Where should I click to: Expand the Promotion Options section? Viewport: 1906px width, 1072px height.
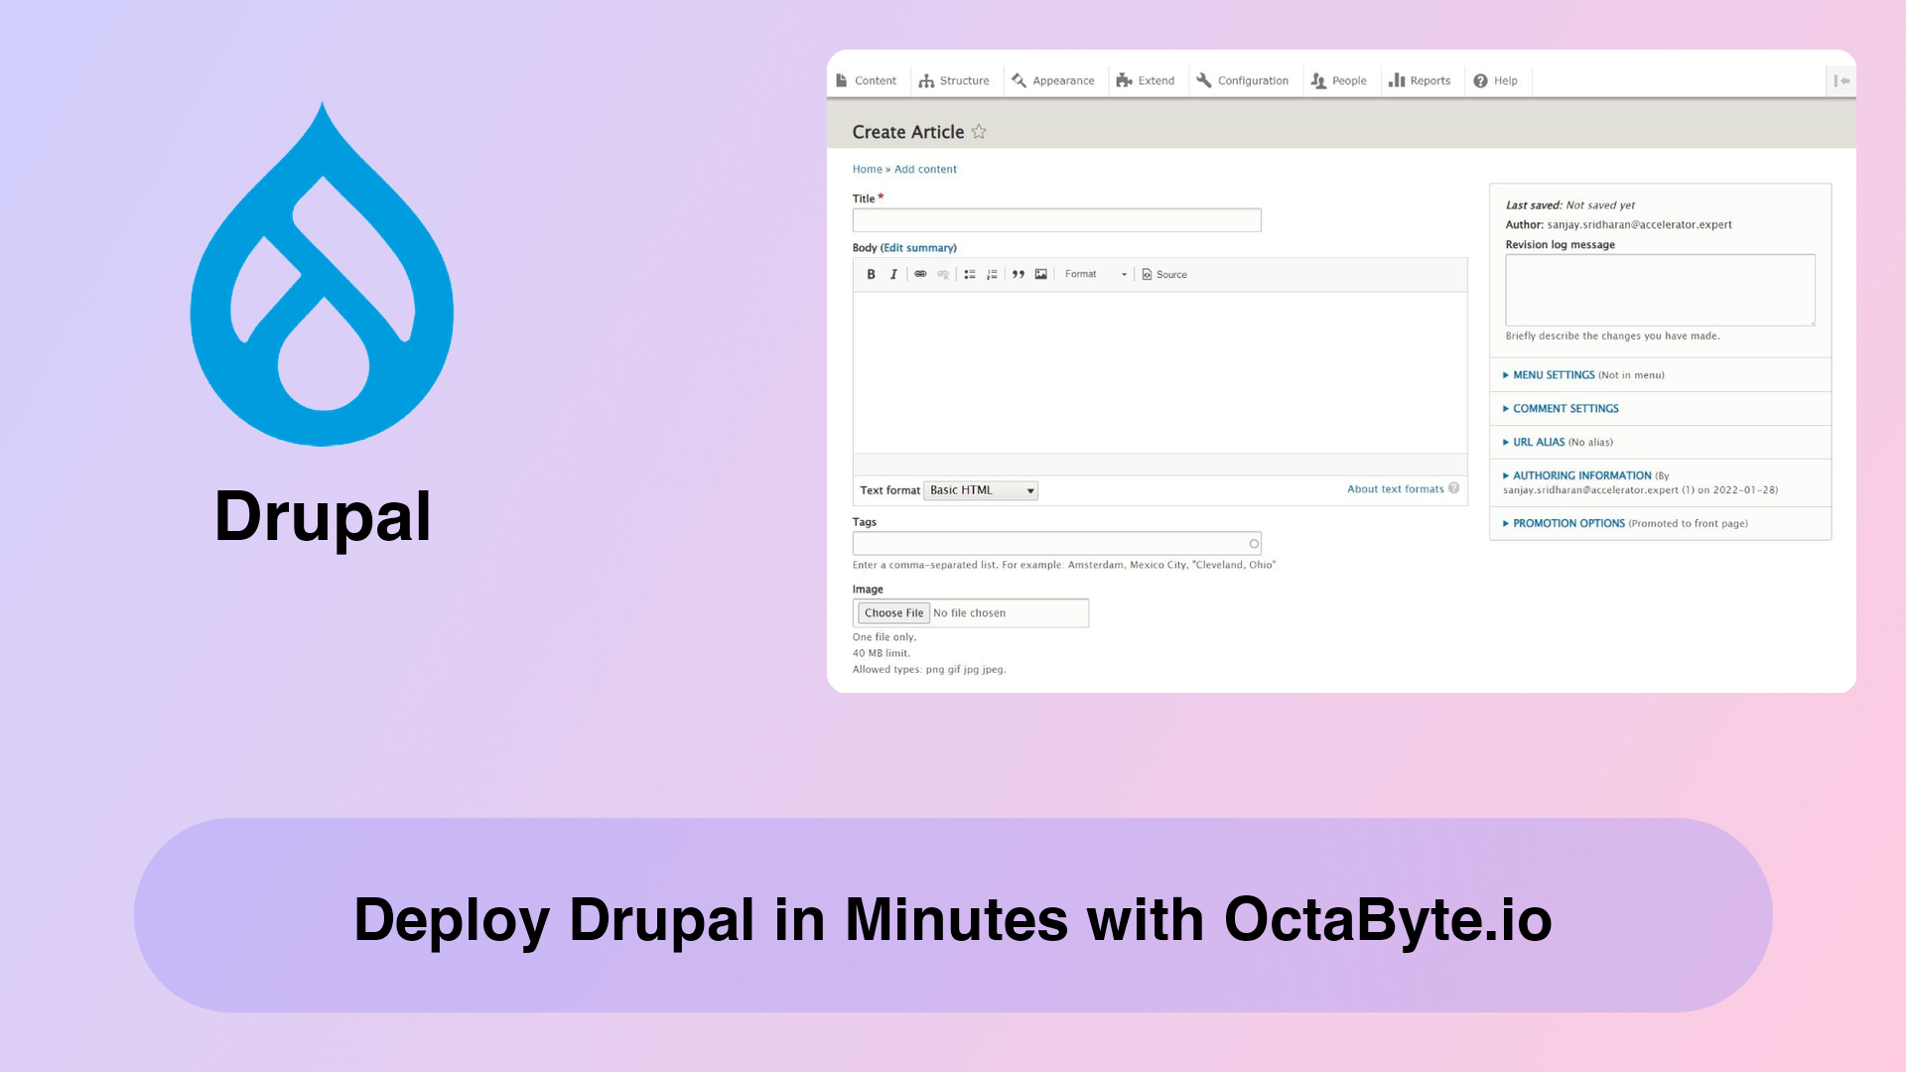tap(1568, 522)
